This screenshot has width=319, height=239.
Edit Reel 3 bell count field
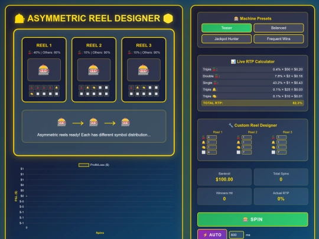(282, 142)
